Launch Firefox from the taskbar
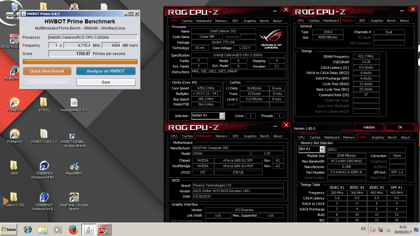The image size is (420, 236). coord(73,230)
